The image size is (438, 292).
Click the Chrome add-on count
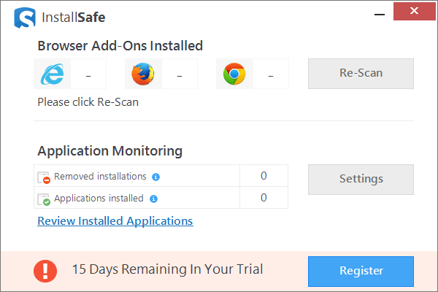[x=271, y=74]
